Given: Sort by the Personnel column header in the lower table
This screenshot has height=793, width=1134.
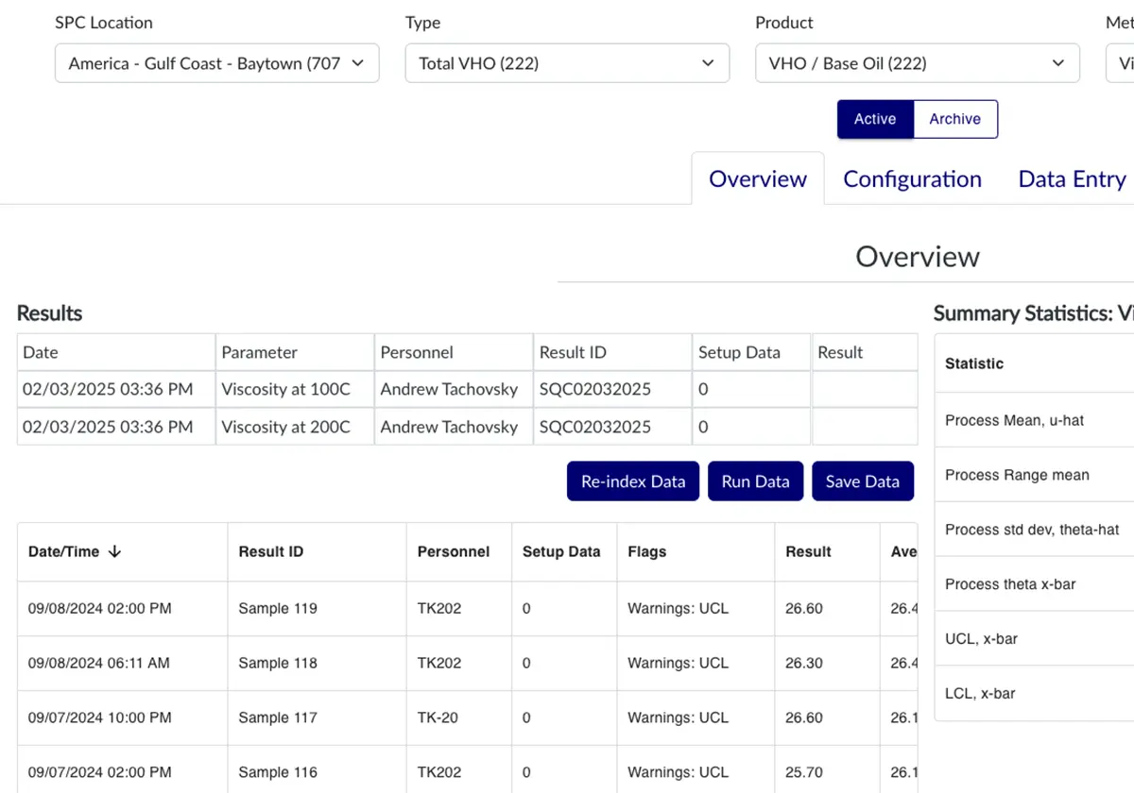Looking at the screenshot, I should pos(454,552).
